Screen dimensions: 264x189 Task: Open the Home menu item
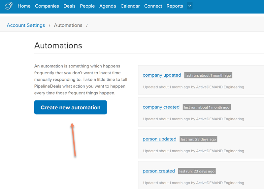click(24, 6)
